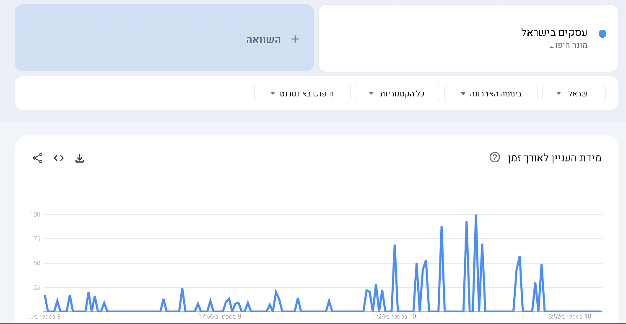Open the ישראל region dropdown
The height and width of the screenshot is (324, 626).
pyautogui.click(x=574, y=93)
